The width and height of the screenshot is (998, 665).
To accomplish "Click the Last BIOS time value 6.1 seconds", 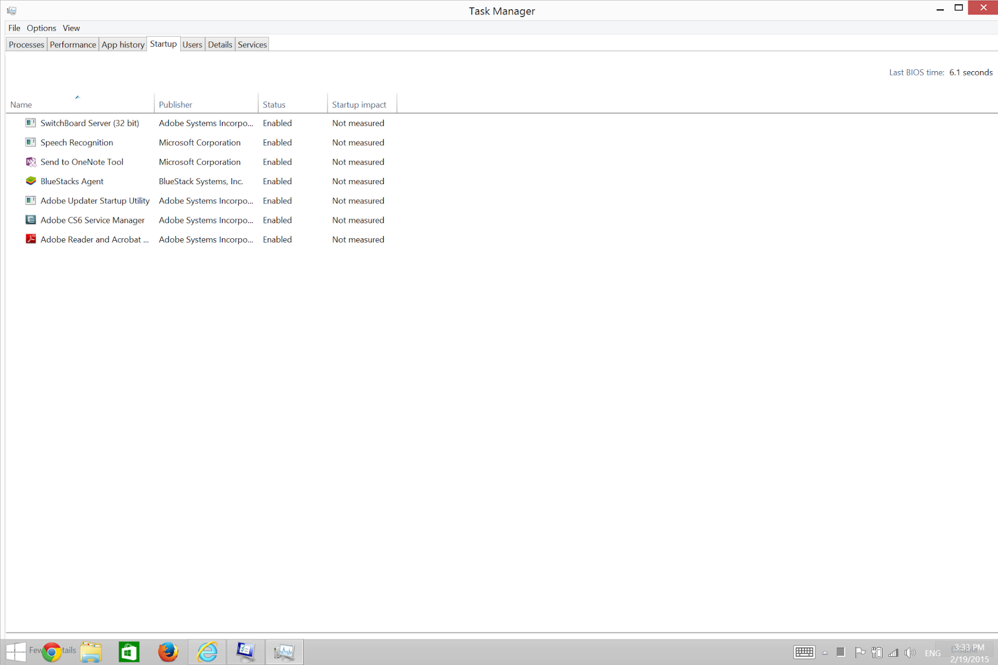I will 971,72.
